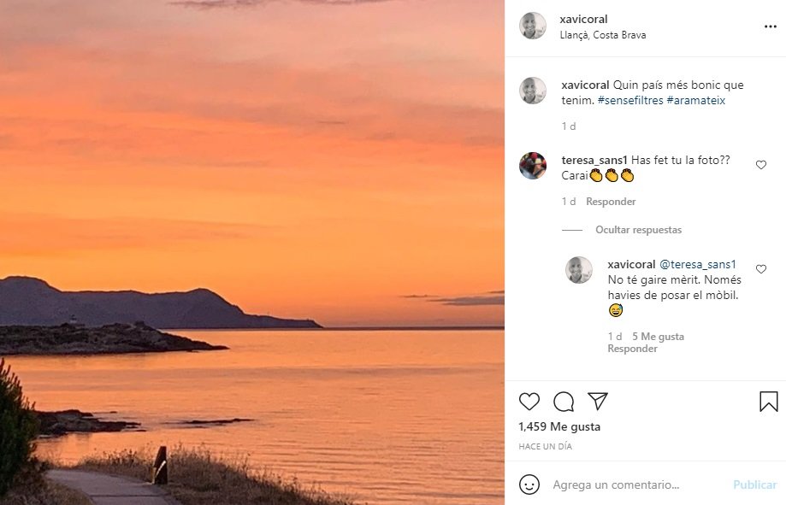This screenshot has width=786, height=505.
Task: View the 1,459 Me gusta likes list
Action: click(x=559, y=426)
